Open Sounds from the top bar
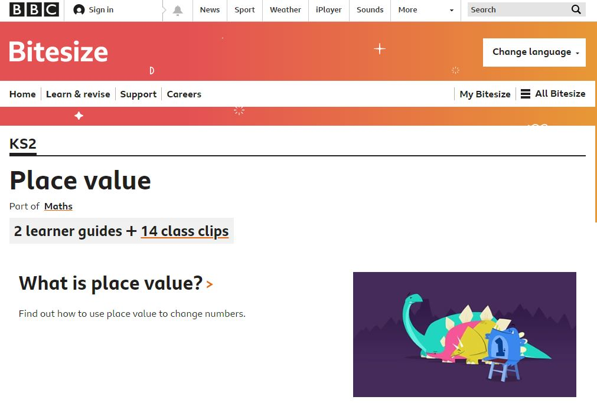The height and width of the screenshot is (403, 597). pos(370,10)
